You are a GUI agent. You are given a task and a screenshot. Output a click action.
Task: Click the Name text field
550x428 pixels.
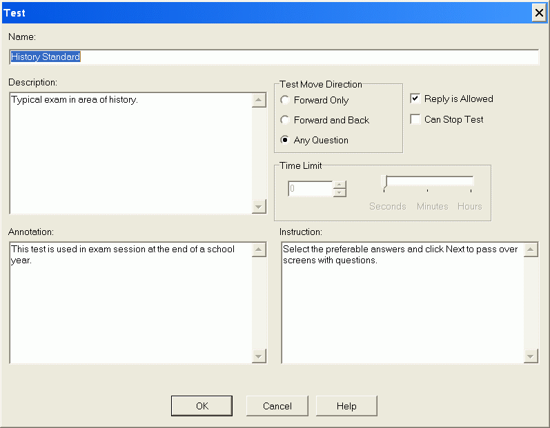(x=273, y=57)
